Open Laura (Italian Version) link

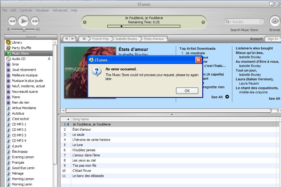(255, 79)
